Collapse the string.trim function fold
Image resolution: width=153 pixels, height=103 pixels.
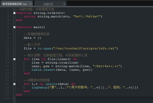[14, 13]
